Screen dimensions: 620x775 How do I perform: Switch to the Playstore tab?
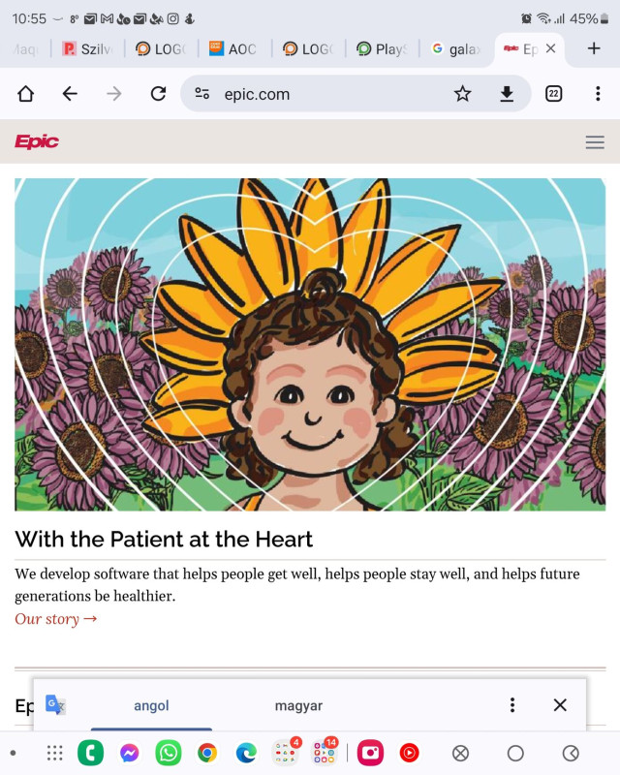coord(382,48)
